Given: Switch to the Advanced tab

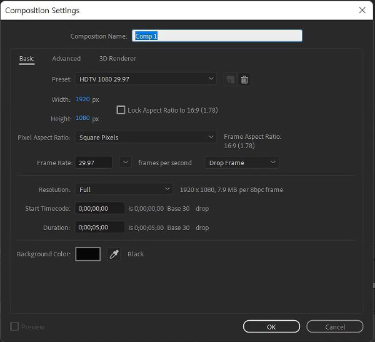Looking at the screenshot, I should click(x=66, y=59).
